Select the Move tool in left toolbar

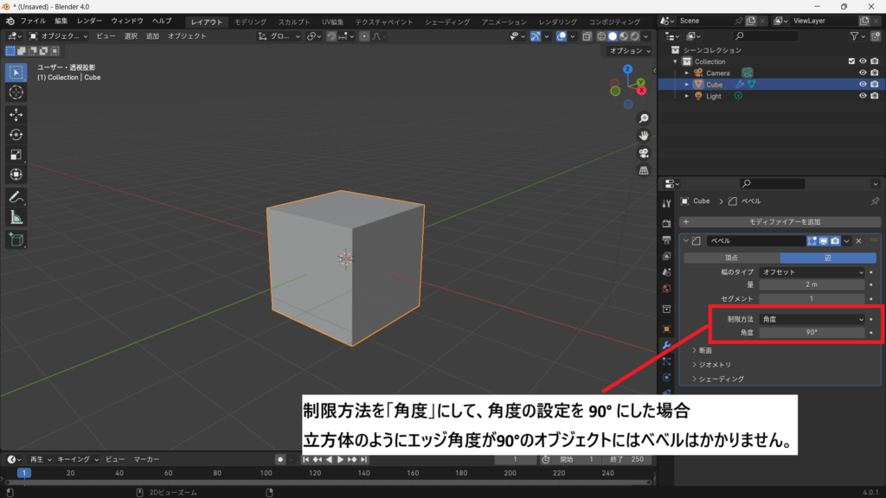[16, 114]
